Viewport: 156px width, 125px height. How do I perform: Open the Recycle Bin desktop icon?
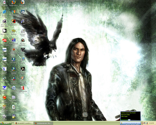coord(5,2)
